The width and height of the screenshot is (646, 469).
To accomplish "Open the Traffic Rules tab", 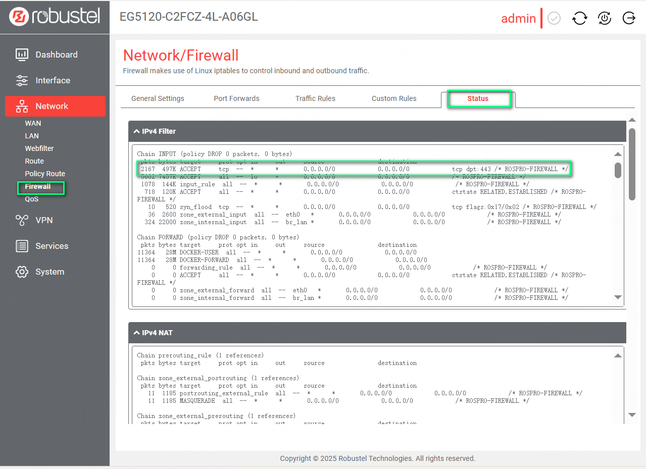I will point(315,98).
